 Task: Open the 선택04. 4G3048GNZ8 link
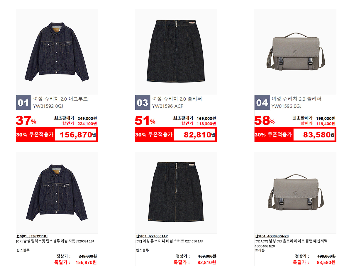coord(272,236)
